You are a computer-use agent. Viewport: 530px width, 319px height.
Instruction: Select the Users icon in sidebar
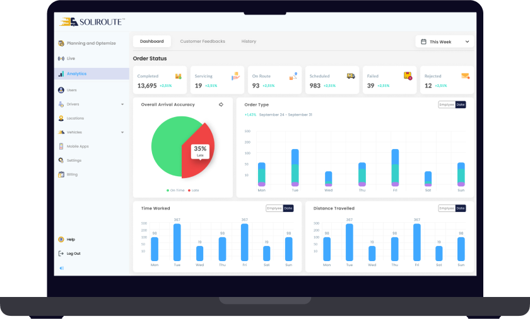[x=61, y=90]
